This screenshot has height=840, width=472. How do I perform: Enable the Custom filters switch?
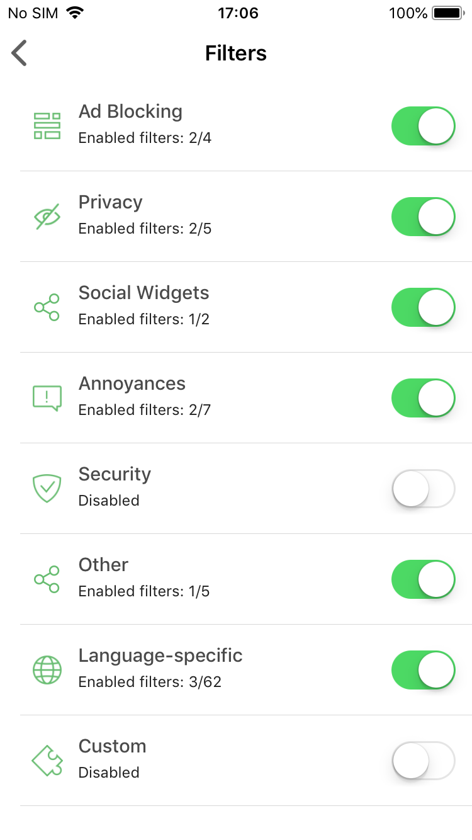423,761
